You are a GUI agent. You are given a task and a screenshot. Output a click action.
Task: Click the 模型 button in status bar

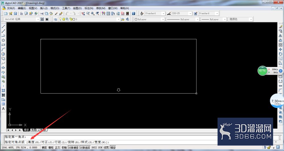coord(113,148)
